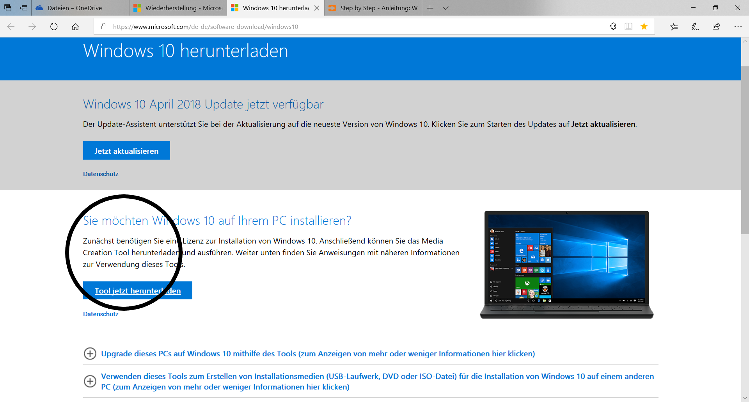Restore down the Edge browser window

[x=715, y=8]
